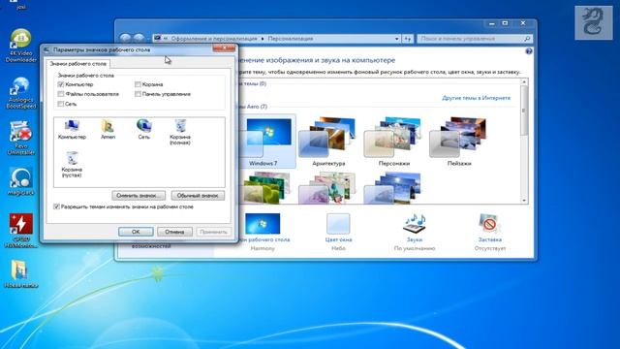Open the magicard desktop icon

(x=21, y=181)
